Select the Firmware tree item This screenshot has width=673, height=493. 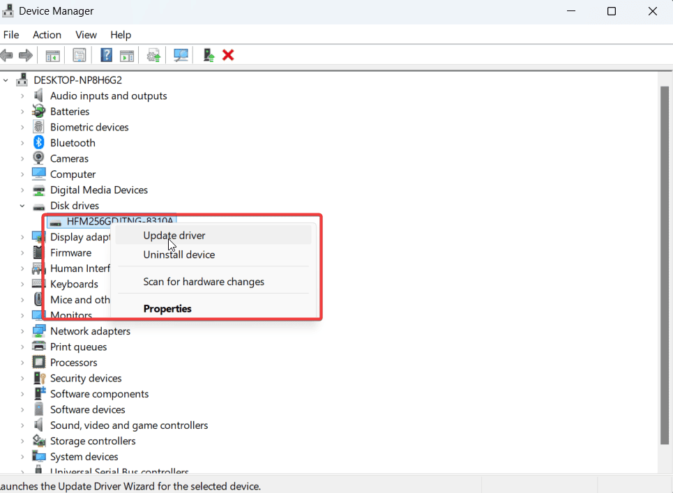[x=71, y=252]
